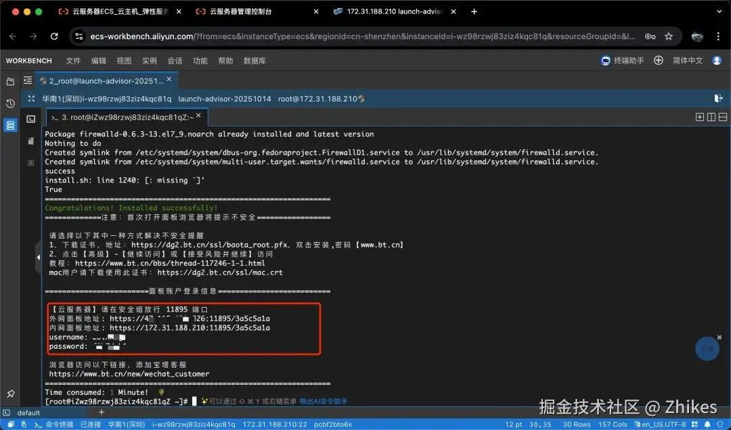This screenshot has height=430, width=731.
Task: Open the grid apps icon in inner sidebar
Action: pyautogui.click(x=30, y=162)
